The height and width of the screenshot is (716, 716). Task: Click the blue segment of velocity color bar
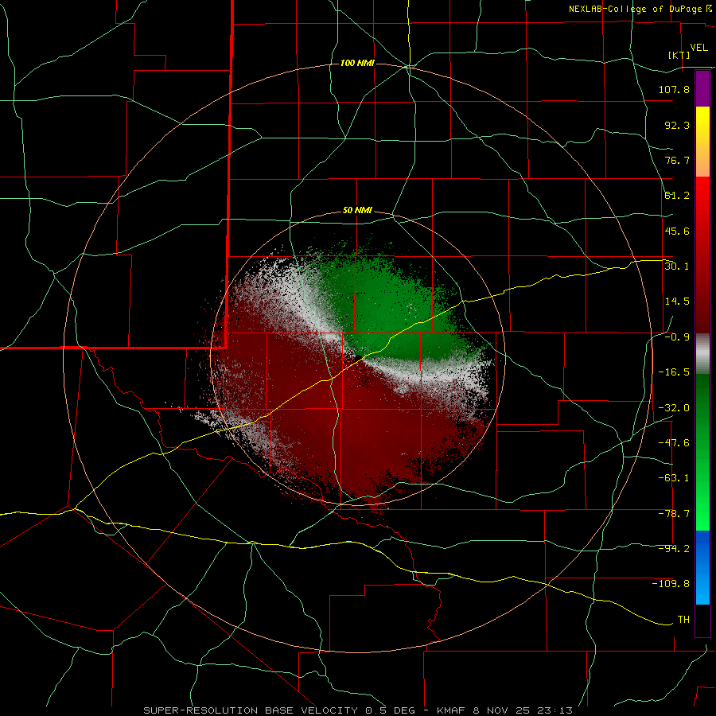(x=702, y=567)
